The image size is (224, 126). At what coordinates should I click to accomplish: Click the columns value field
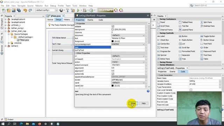[128, 33]
